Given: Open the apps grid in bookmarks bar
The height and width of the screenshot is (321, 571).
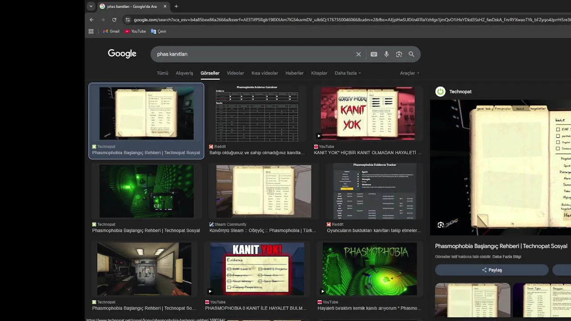Looking at the screenshot, I should (91, 31).
